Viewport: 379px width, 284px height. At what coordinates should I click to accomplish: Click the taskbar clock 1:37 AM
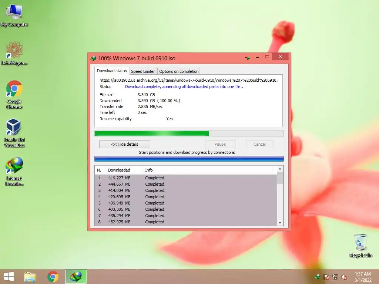(x=363, y=274)
